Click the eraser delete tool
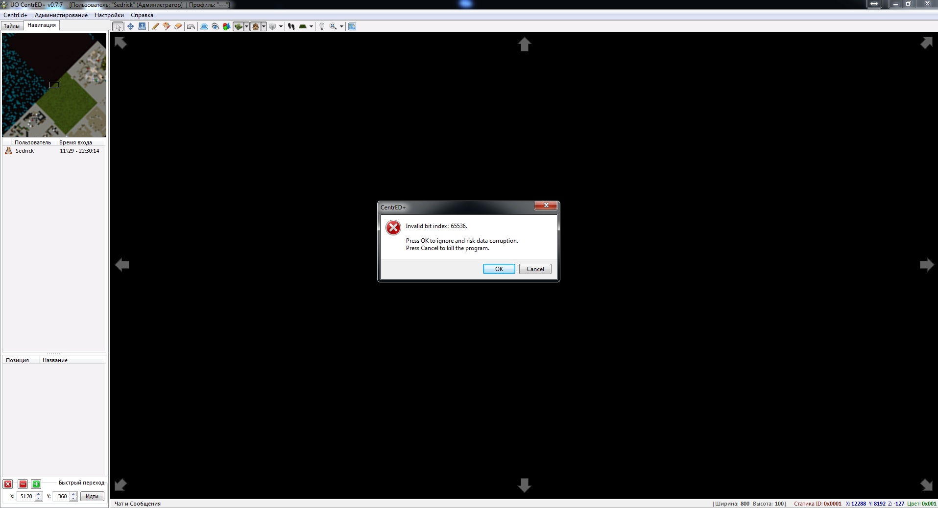Viewport: 938px width, 508px height. pyautogui.click(x=178, y=26)
